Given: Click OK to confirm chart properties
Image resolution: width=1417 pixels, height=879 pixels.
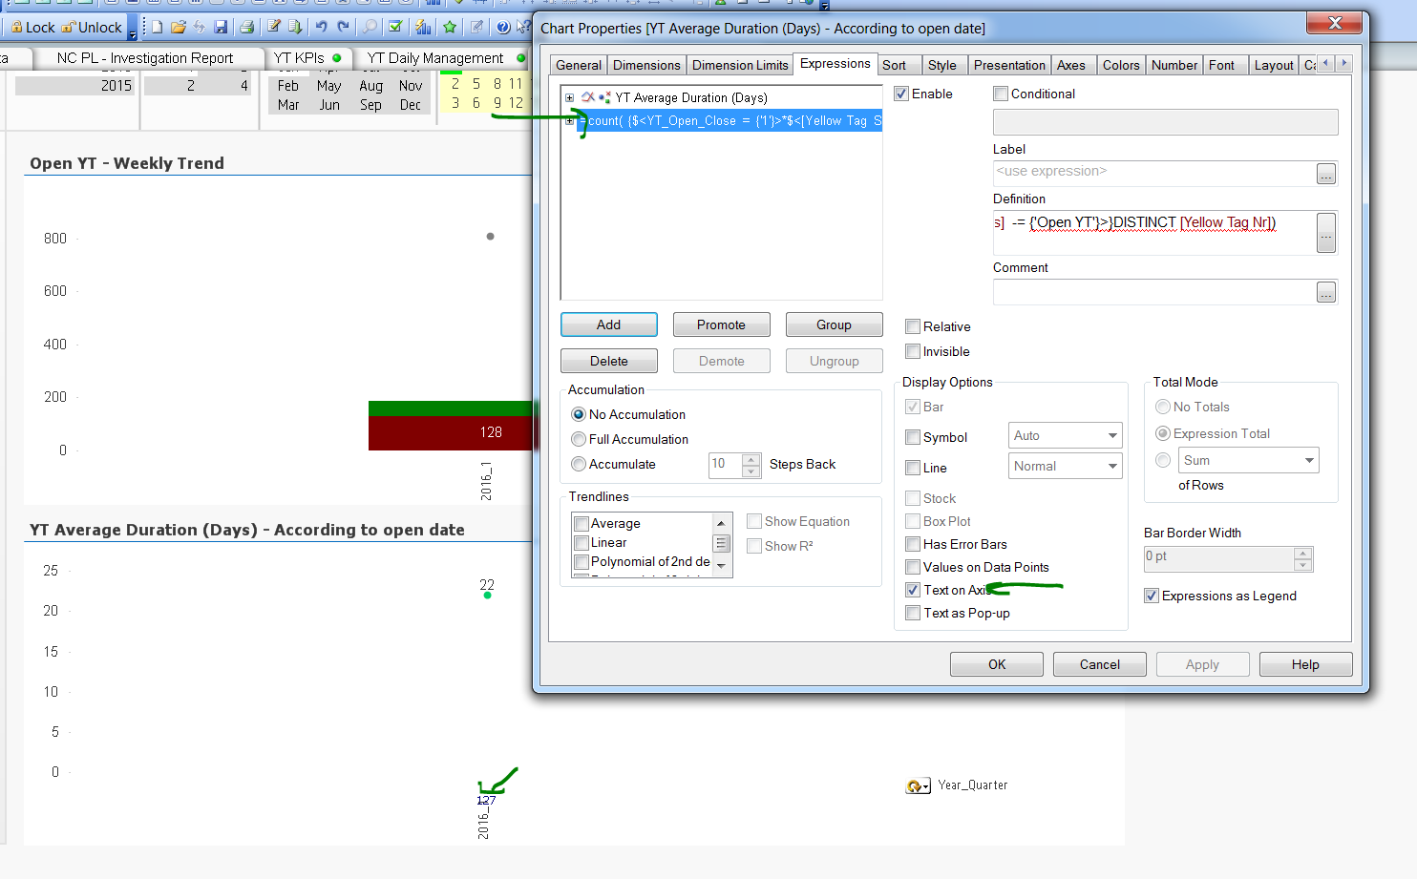Looking at the screenshot, I should (997, 664).
